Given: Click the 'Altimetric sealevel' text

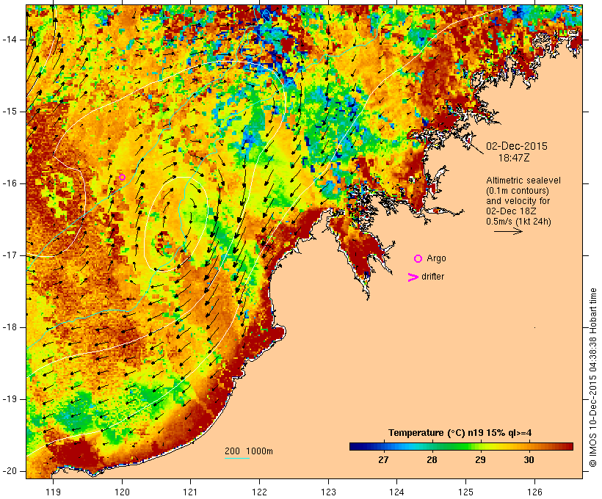Looking at the screenshot, I should [x=523, y=181].
